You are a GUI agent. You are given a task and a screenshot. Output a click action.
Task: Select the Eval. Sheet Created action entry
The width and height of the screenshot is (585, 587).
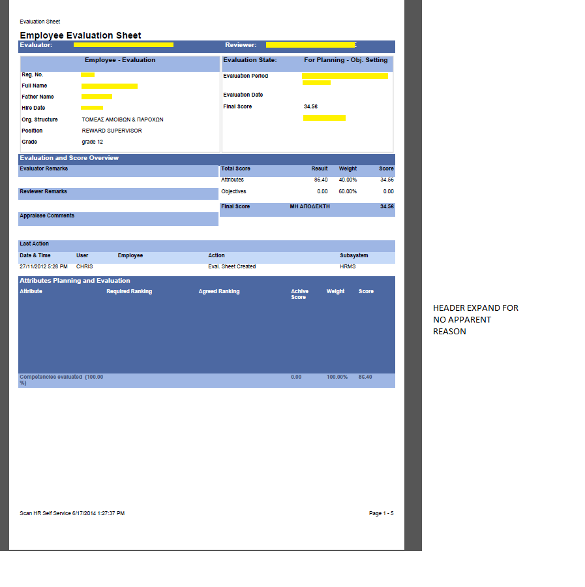[232, 266]
